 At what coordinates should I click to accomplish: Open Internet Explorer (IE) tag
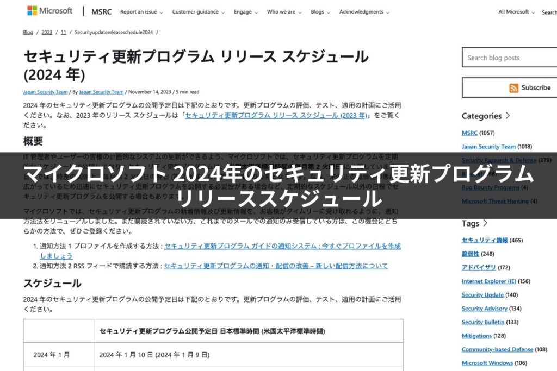point(489,281)
